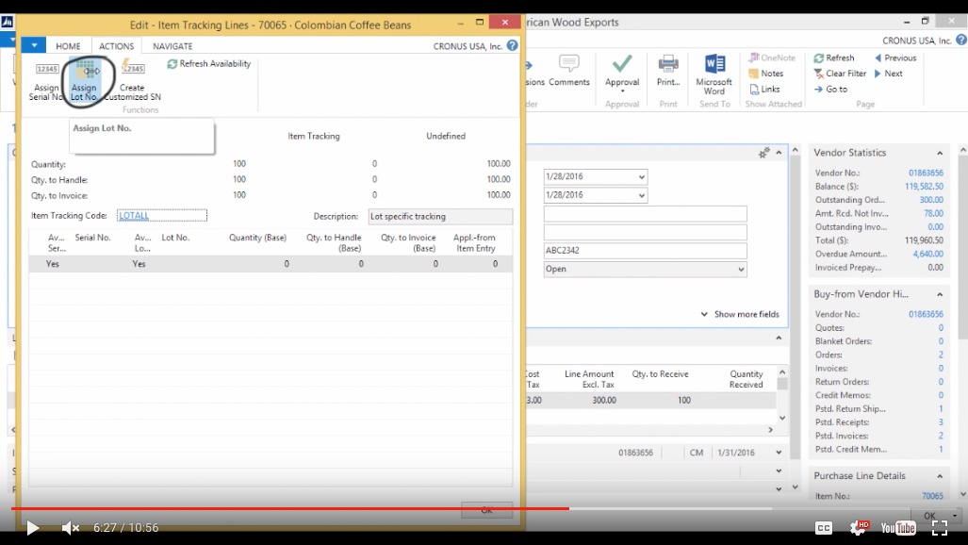The image size is (968, 545).
Task: Select the Lot No. cell in first row
Action: click(x=186, y=264)
